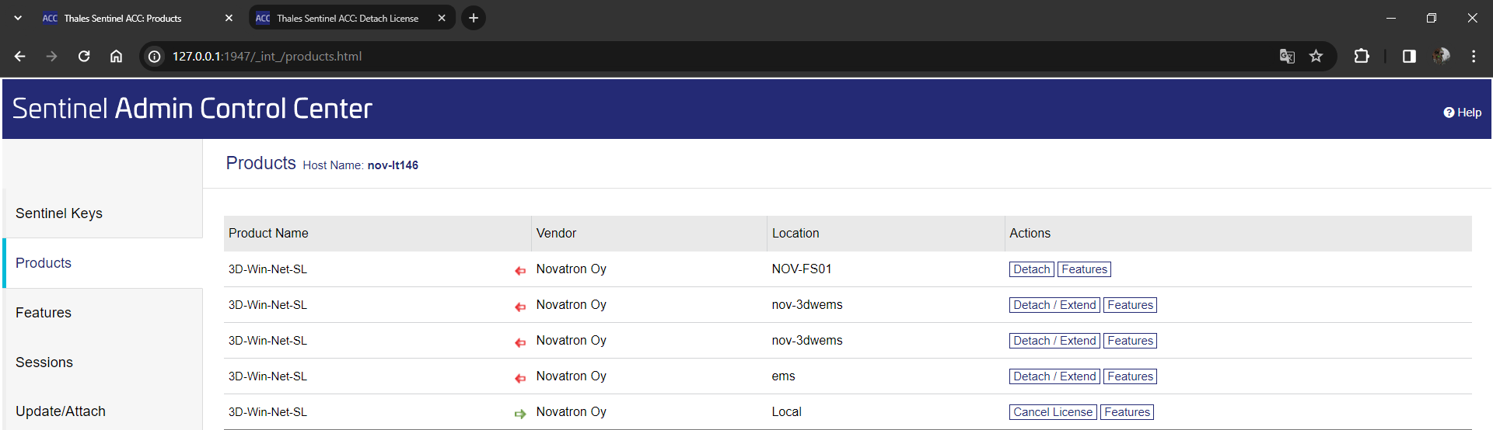Click the green arrow icon in Local row
Screen dimensions: 1493x430
520,414
